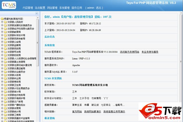This screenshot has width=183, height=122.
Task: Click the sidebar tree scrollbar up arrow
Action: pos(38,18)
